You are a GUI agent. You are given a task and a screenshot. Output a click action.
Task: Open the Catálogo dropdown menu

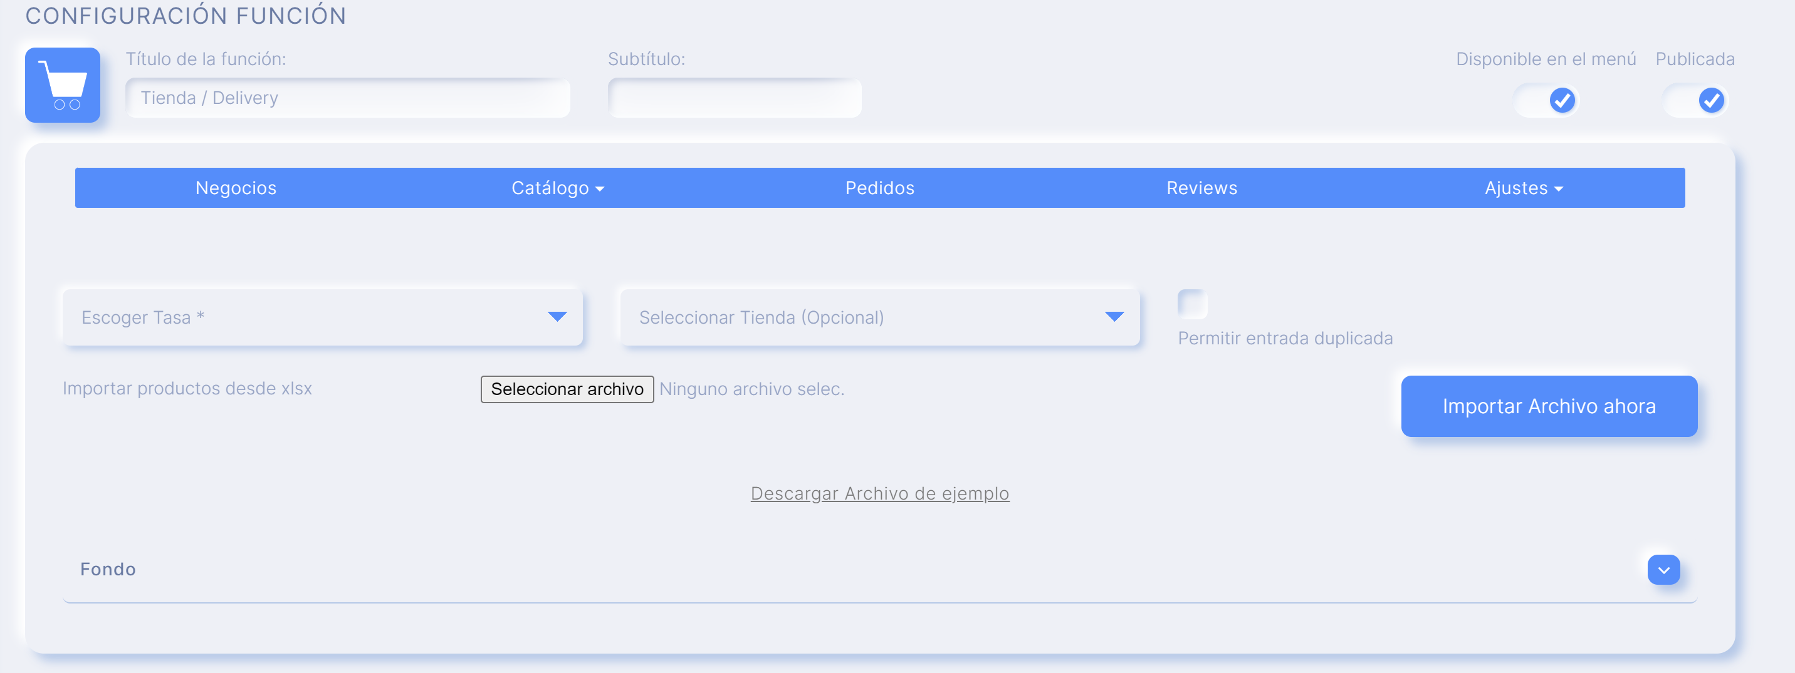point(557,188)
